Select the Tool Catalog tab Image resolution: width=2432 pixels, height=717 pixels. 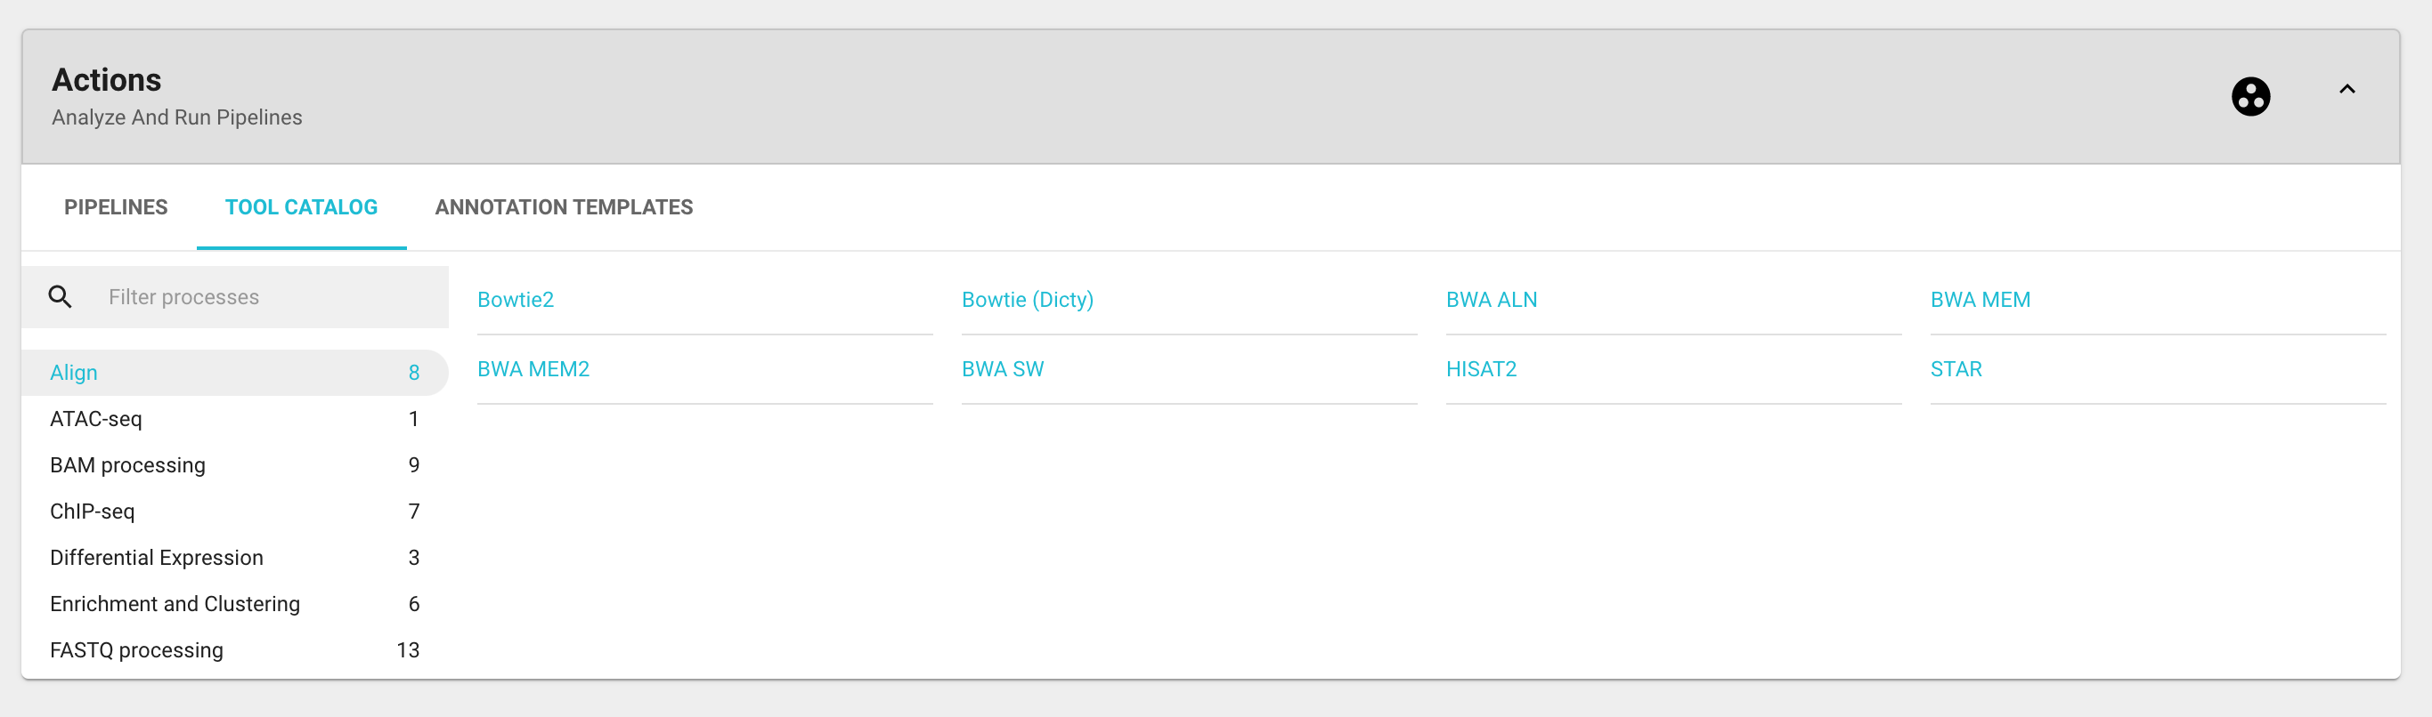pos(301,207)
